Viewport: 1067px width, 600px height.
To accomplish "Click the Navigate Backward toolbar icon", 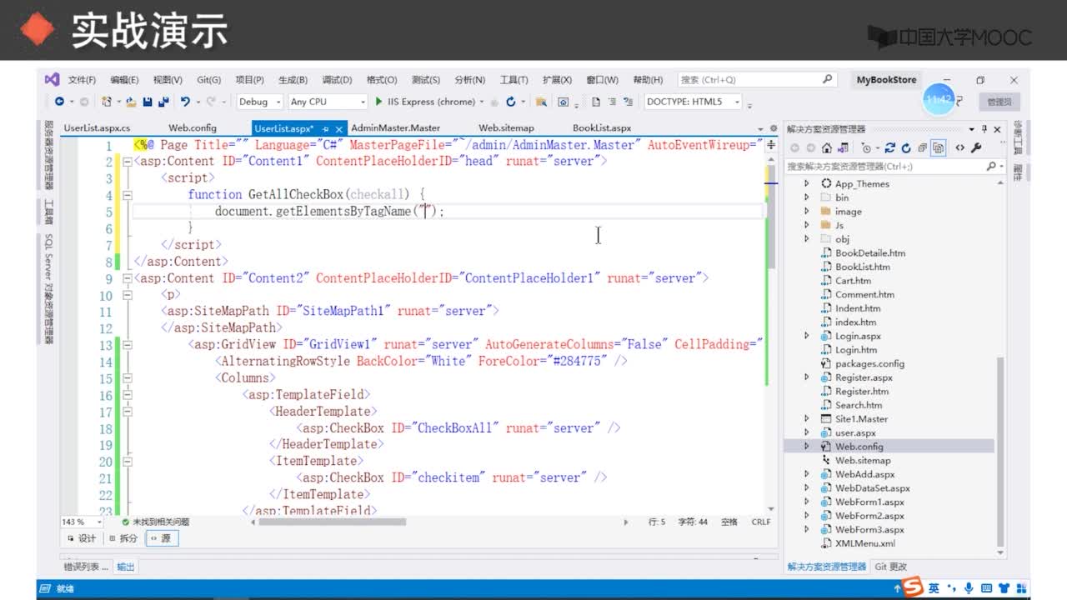I will coord(59,102).
